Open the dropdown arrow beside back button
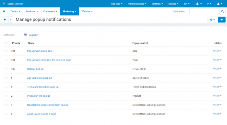The width and height of the screenshot is (227, 125). [11, 20]
